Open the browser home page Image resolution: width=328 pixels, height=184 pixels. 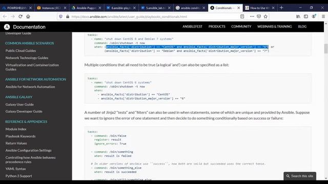[x=28, y=16]
